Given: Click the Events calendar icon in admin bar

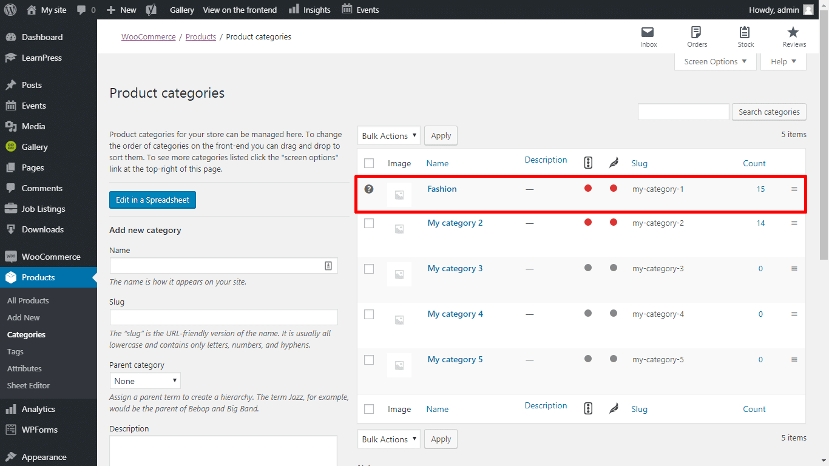Looking at the screenshot, I should click(x=347, y=8).
